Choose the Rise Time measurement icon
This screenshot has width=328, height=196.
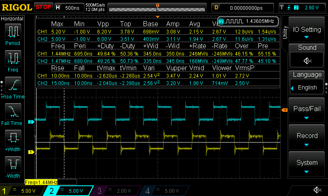pyautogui.click(x=13, y=85)
